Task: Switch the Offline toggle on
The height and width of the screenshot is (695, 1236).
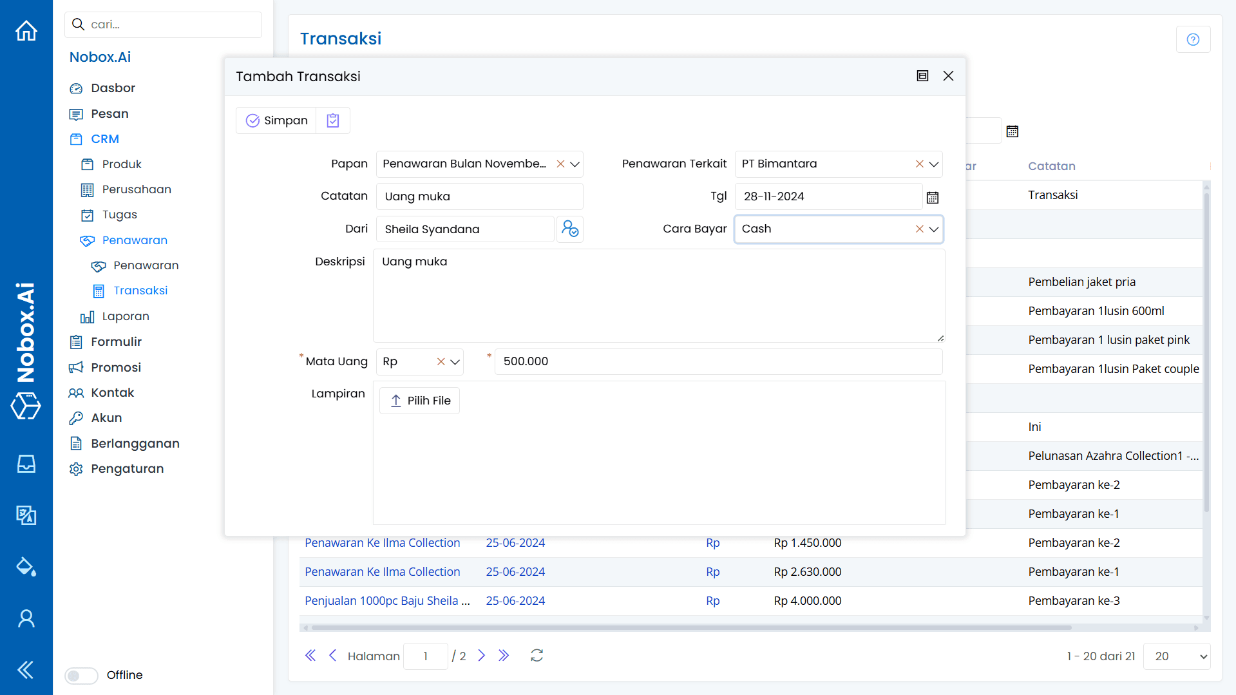Action: pos(81,675)
